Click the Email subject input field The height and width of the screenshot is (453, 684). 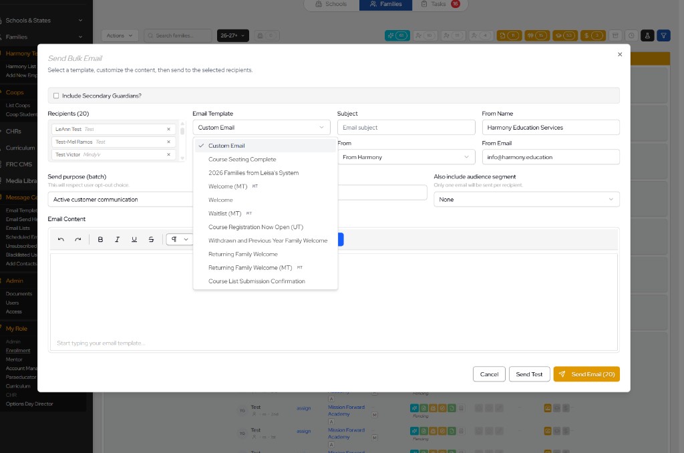coord(405,128)
